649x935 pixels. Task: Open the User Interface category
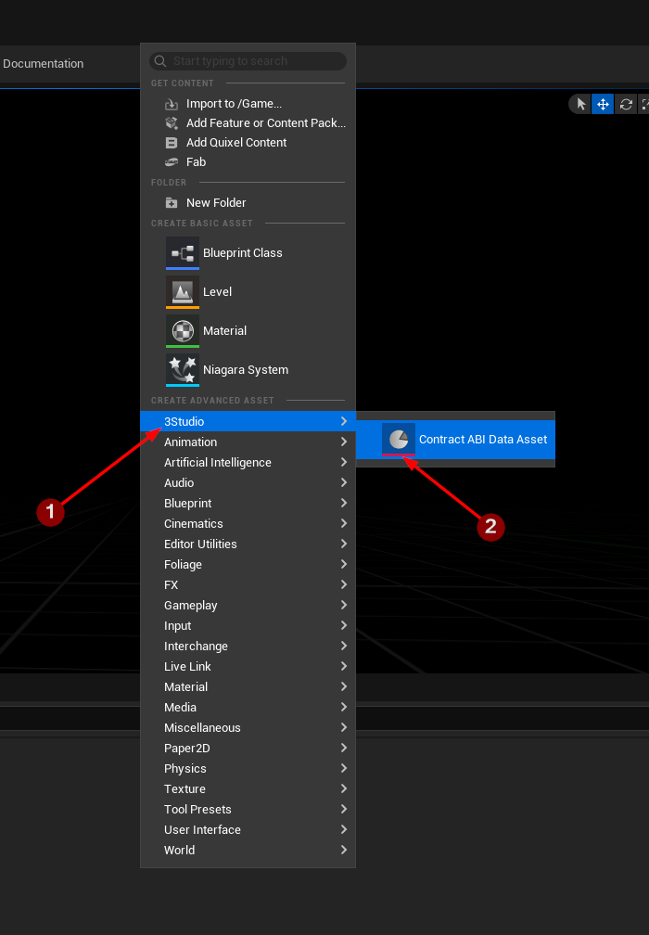248,829
